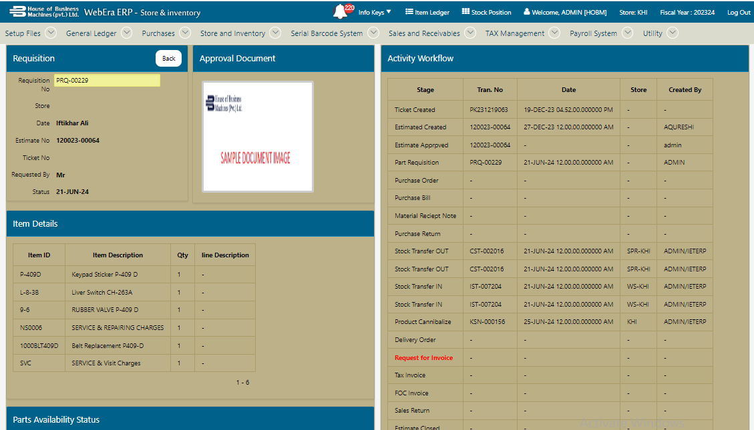Click the Log Out link
This screenshot has width=754, height=430.
pyautogui.click(x=739, y=13)
